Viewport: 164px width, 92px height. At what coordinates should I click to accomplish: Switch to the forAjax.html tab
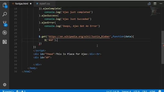22,4
